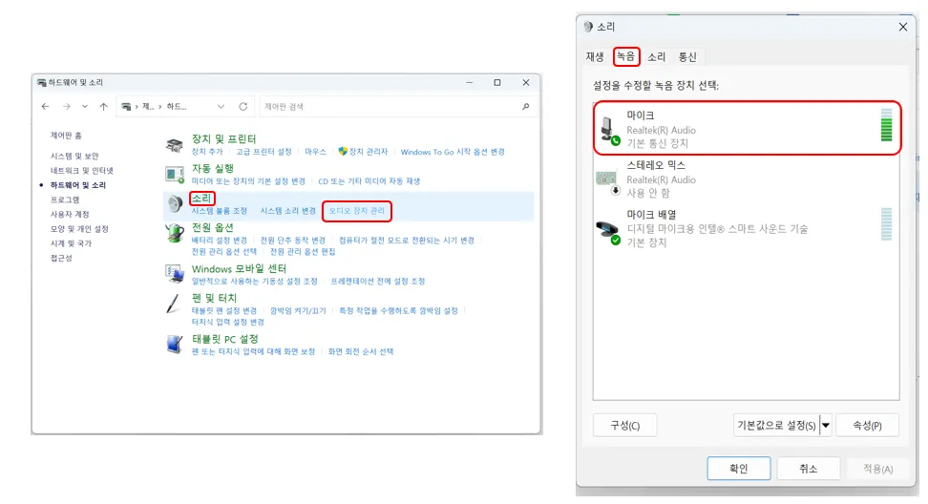Click the 소리 speaker icon
This screenshot has height=504, width=928.
click(175, 204)
